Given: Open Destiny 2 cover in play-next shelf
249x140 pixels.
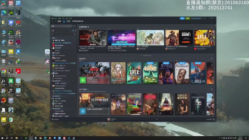Looking at the screenshot, I should click(x=118, y=104).
